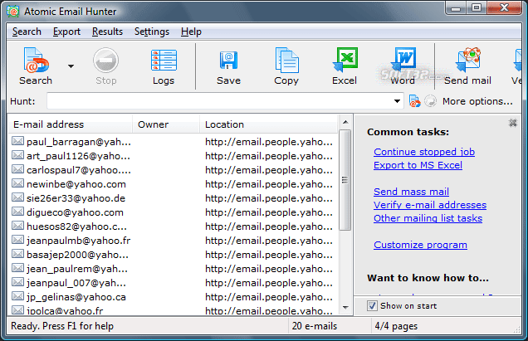Export results to Excel
Image resolution: width=528 pixels, height=341 pixels.
click(345, 66)
